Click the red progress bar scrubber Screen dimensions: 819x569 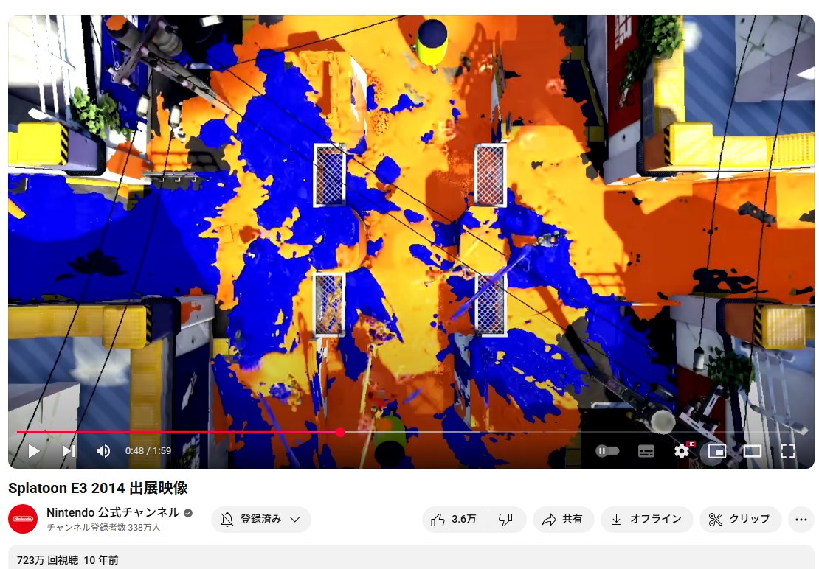340,432
